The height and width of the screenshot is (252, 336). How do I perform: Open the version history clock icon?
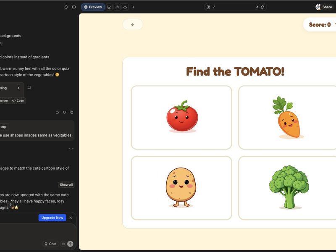[66, 7]
